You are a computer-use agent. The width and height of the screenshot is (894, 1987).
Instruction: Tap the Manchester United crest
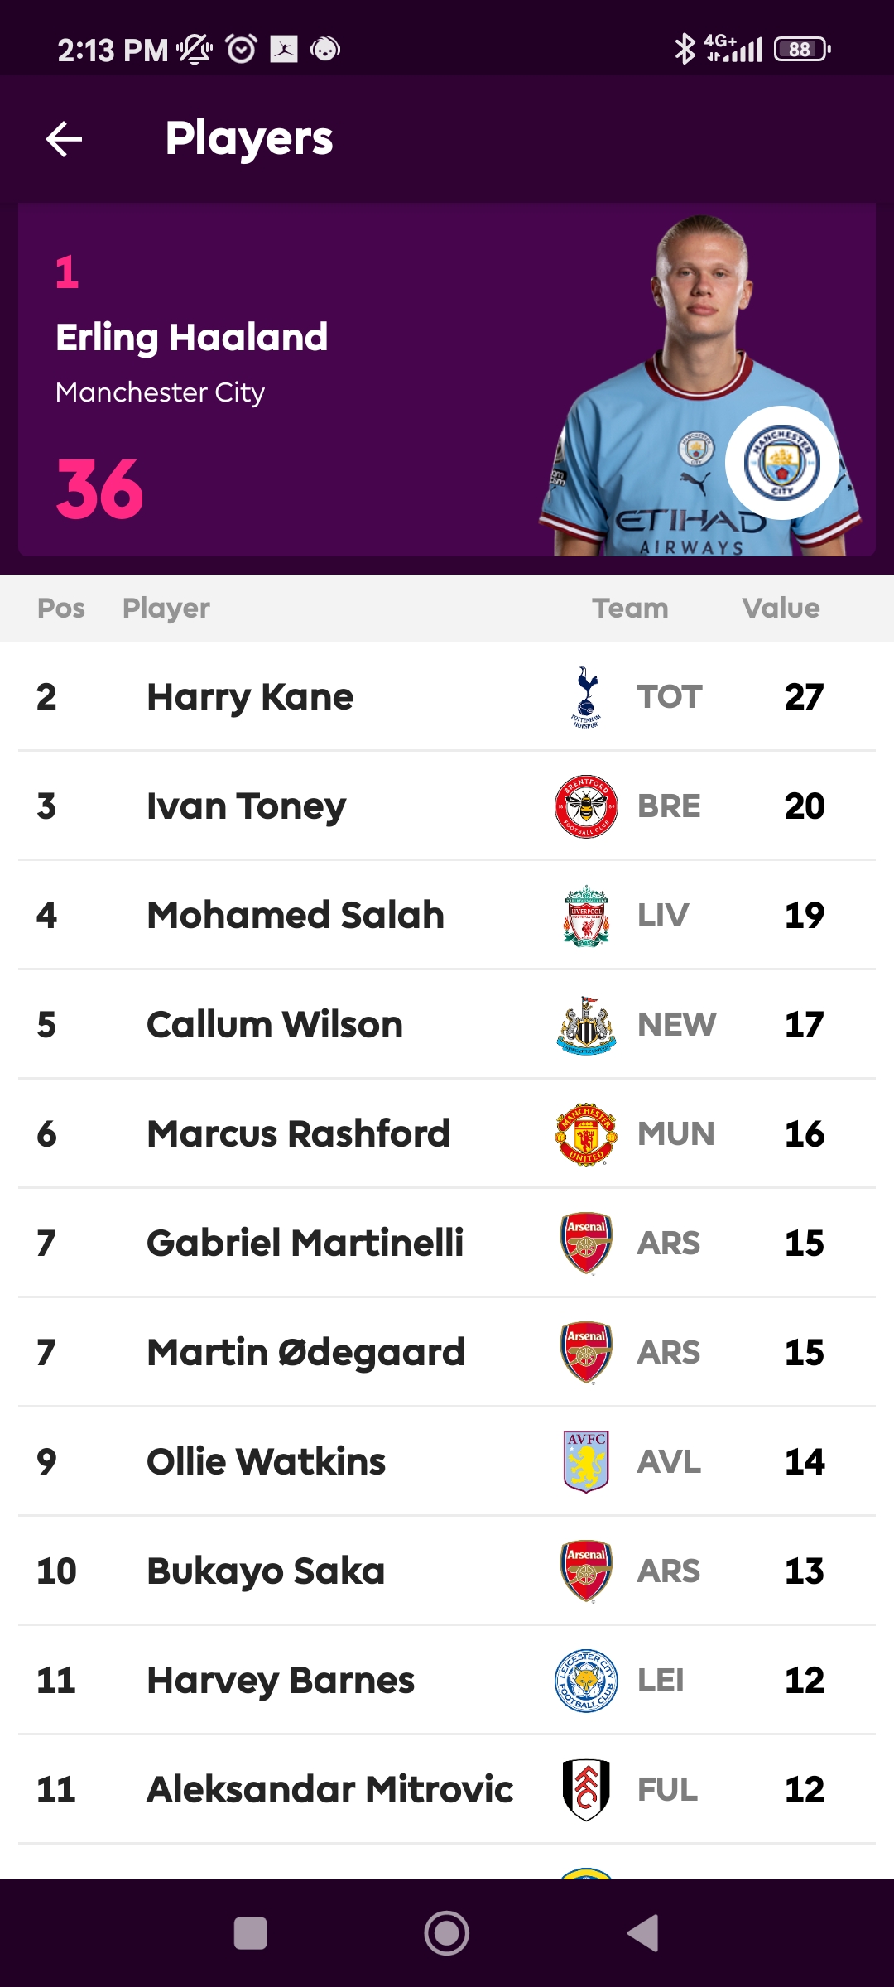[586, 1134]
